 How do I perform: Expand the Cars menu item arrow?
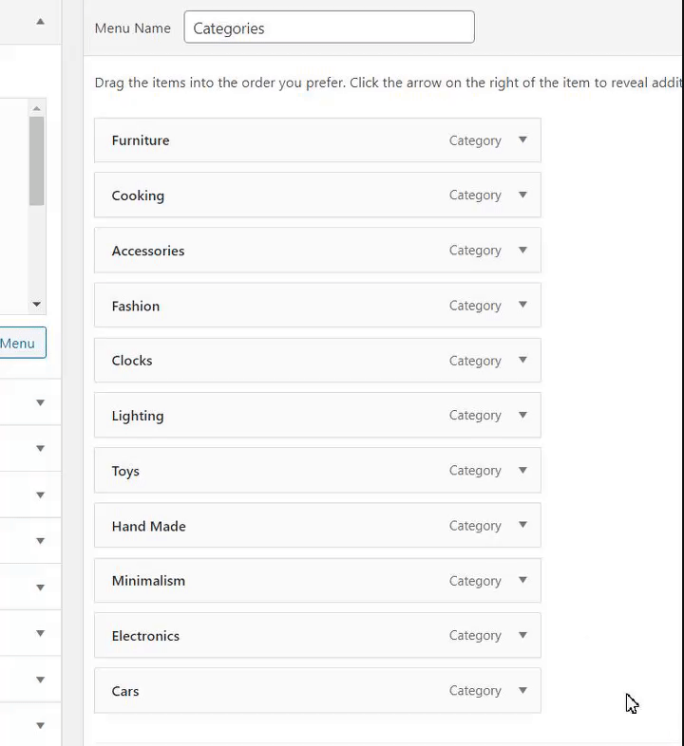tap(522, 691)
